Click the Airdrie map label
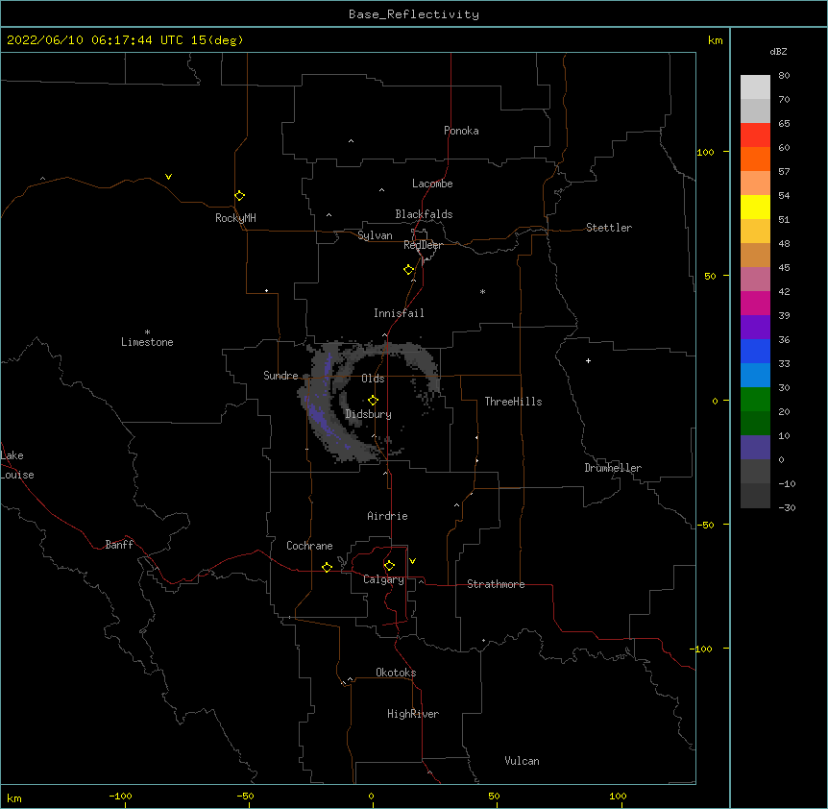This screenshot has width=828, height=809. click(x=387, y=516)
